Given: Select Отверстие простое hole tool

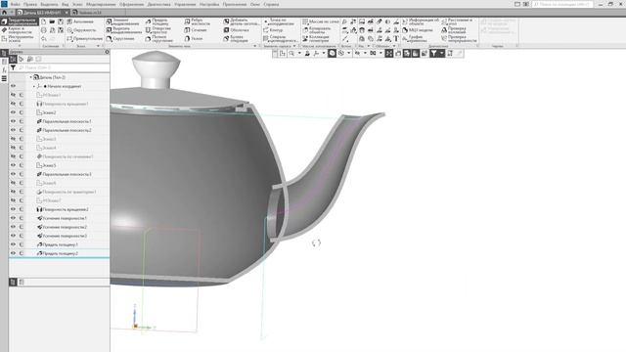Looking at the screenshot, I should pos(158,30).
